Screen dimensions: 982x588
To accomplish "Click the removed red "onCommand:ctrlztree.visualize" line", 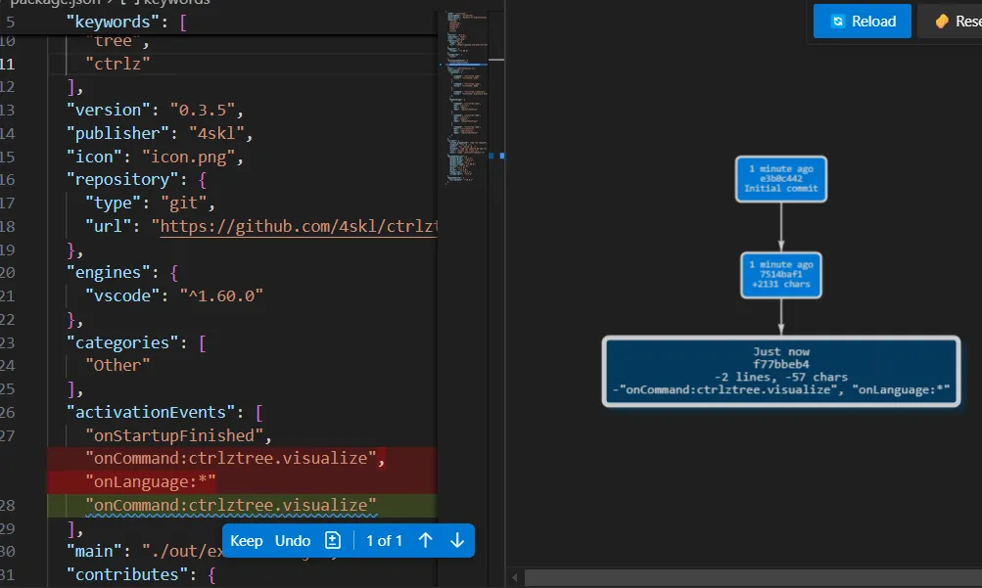I will point(243,459).
